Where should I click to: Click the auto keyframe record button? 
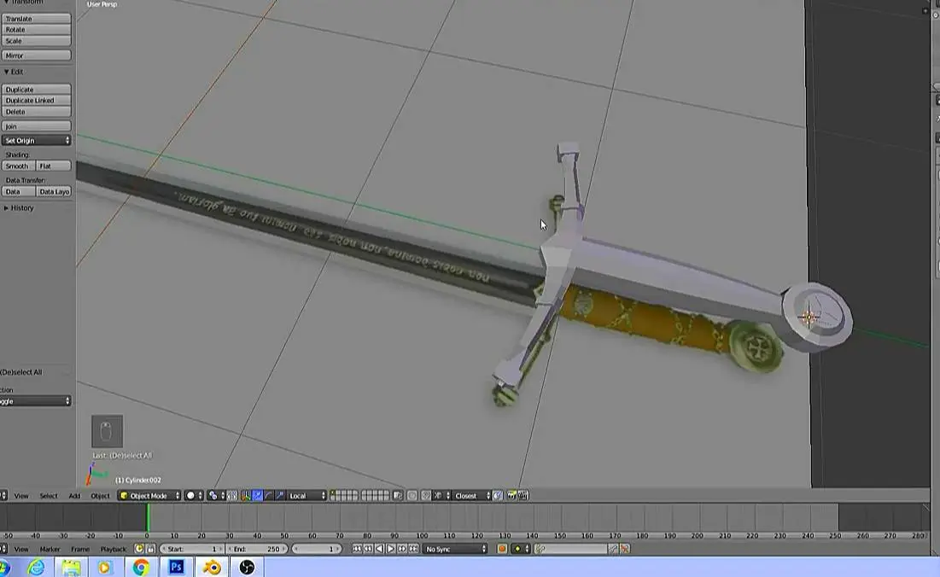(502, 549)
